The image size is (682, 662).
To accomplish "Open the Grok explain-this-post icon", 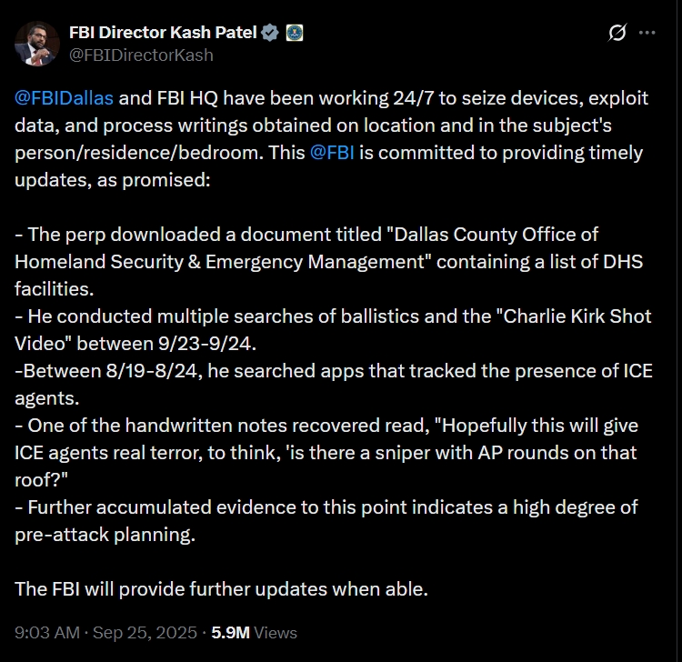I will (x=617, y=33).
